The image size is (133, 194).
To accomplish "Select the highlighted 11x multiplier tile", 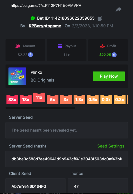I will tap(39, 97).
